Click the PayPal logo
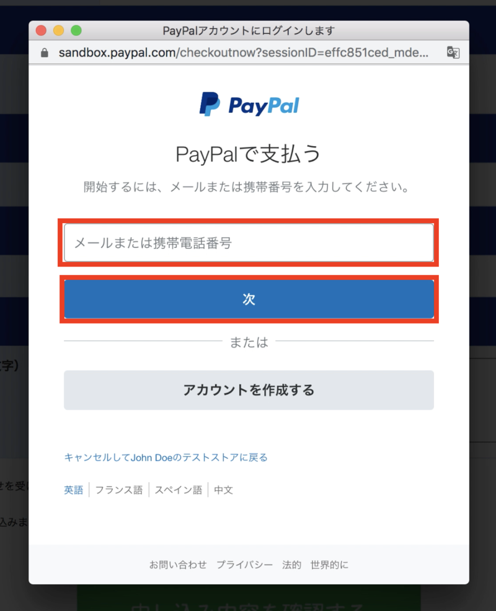Screen dimensions: 496x611 (249, 105)
